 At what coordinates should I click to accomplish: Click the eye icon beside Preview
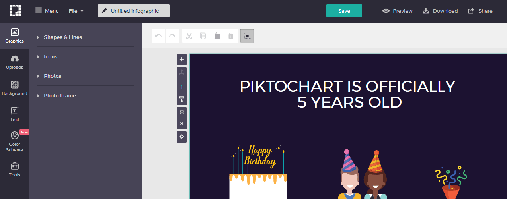[x=386, y=11]
